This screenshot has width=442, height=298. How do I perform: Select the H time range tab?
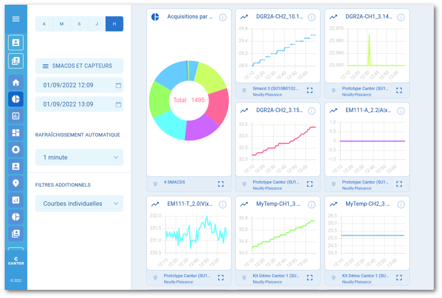pyautogui.click(x=114, y=24)
